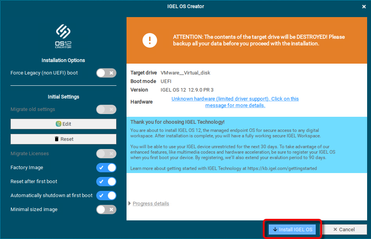This screenshot has height=239, width=371.
Task: Click the Factory Image label
Action: (27, 168)
